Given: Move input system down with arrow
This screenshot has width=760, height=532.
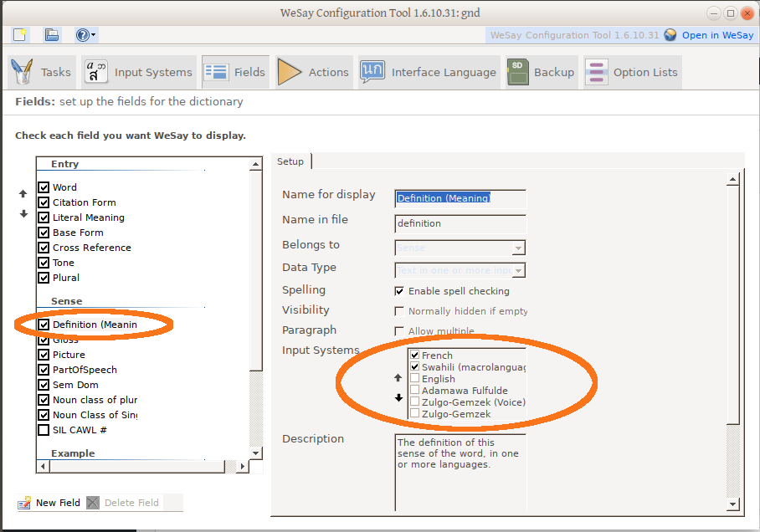Looking at the screenshot, I should (x=398, y=398).
